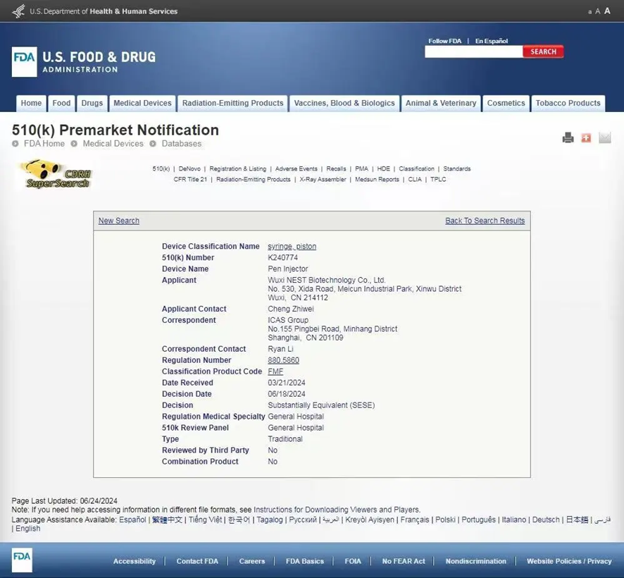
Task: Open the Tobacco Products tab
Action: pyautogui.click(x=568, y=103)
